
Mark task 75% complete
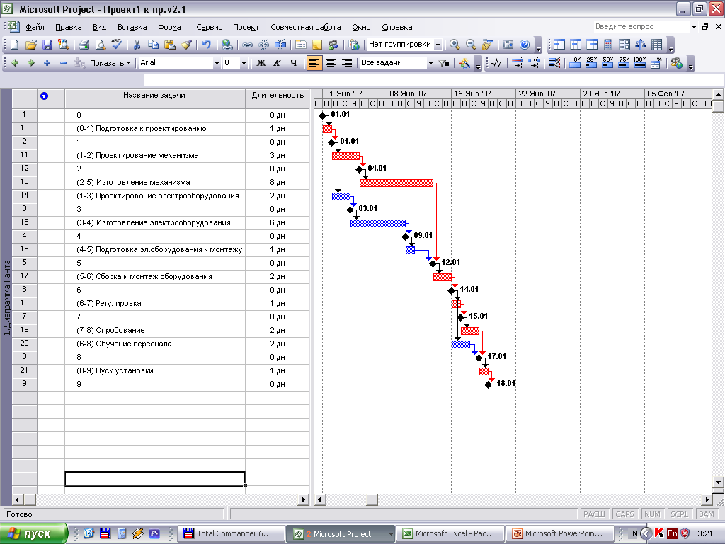pyautogui.click(x=624, y=63)
